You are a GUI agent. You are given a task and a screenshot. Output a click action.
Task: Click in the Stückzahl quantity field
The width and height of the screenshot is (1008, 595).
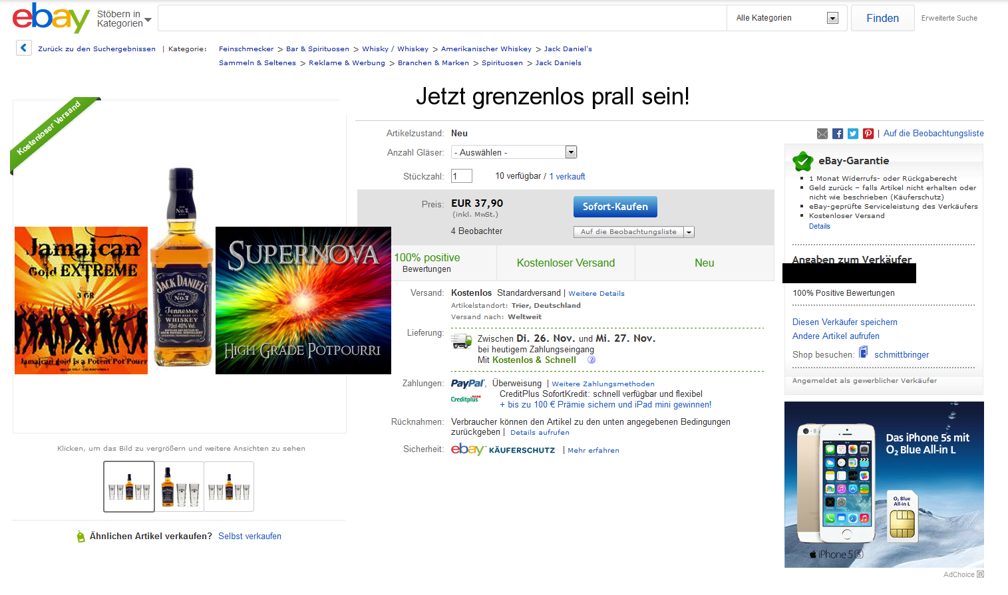pos(462,176)
